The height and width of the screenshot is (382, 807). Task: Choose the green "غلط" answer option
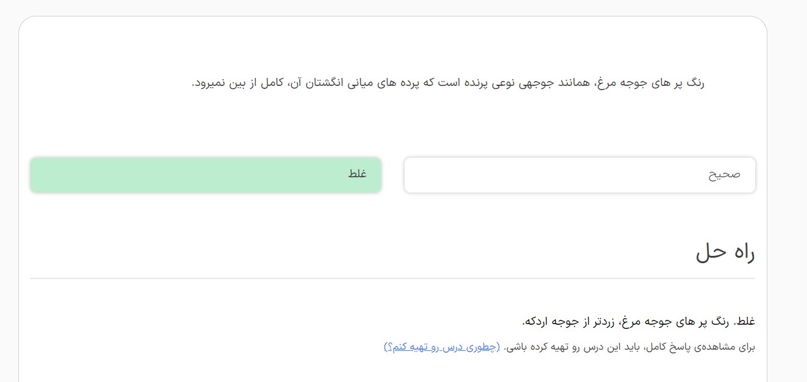206,175
